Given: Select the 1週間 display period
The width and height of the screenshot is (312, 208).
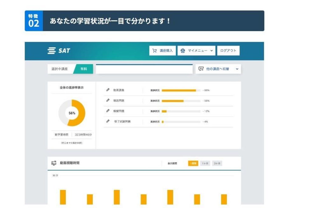Looking at the screenshot, I should [x=193, y=164].
